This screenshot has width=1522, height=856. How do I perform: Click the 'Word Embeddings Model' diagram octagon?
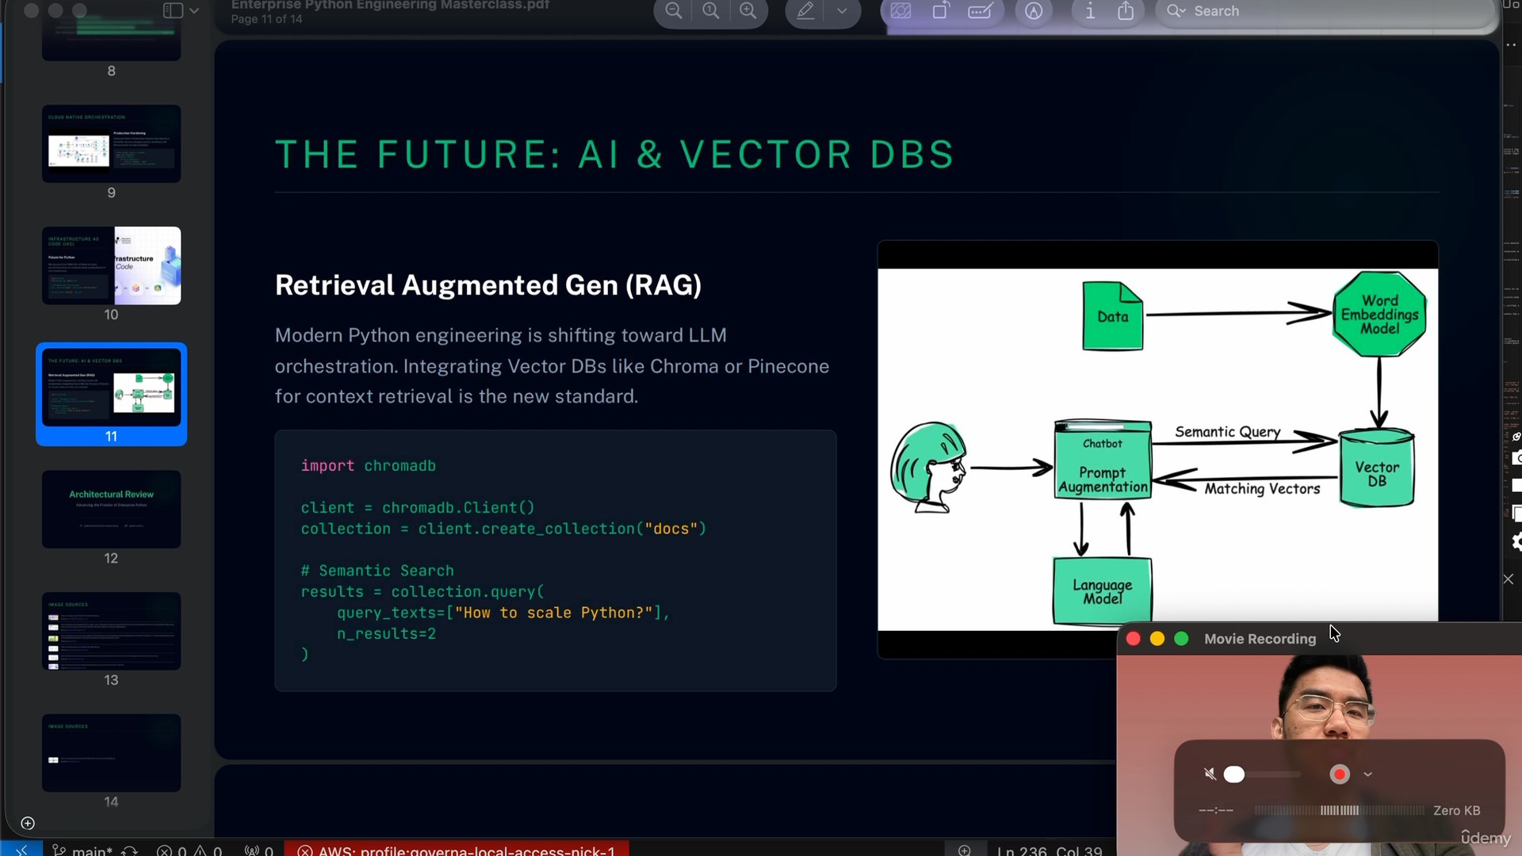click(x=1380, y=314)
